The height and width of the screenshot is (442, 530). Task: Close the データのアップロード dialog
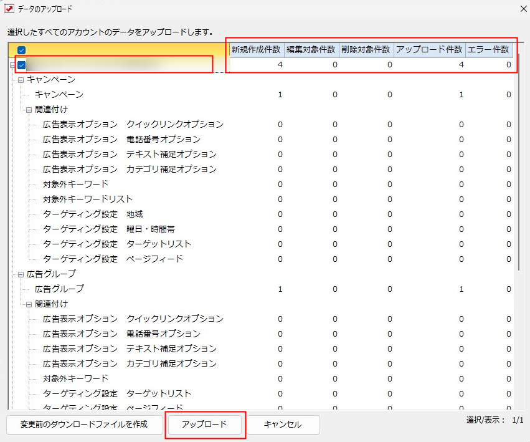(522, 9)
